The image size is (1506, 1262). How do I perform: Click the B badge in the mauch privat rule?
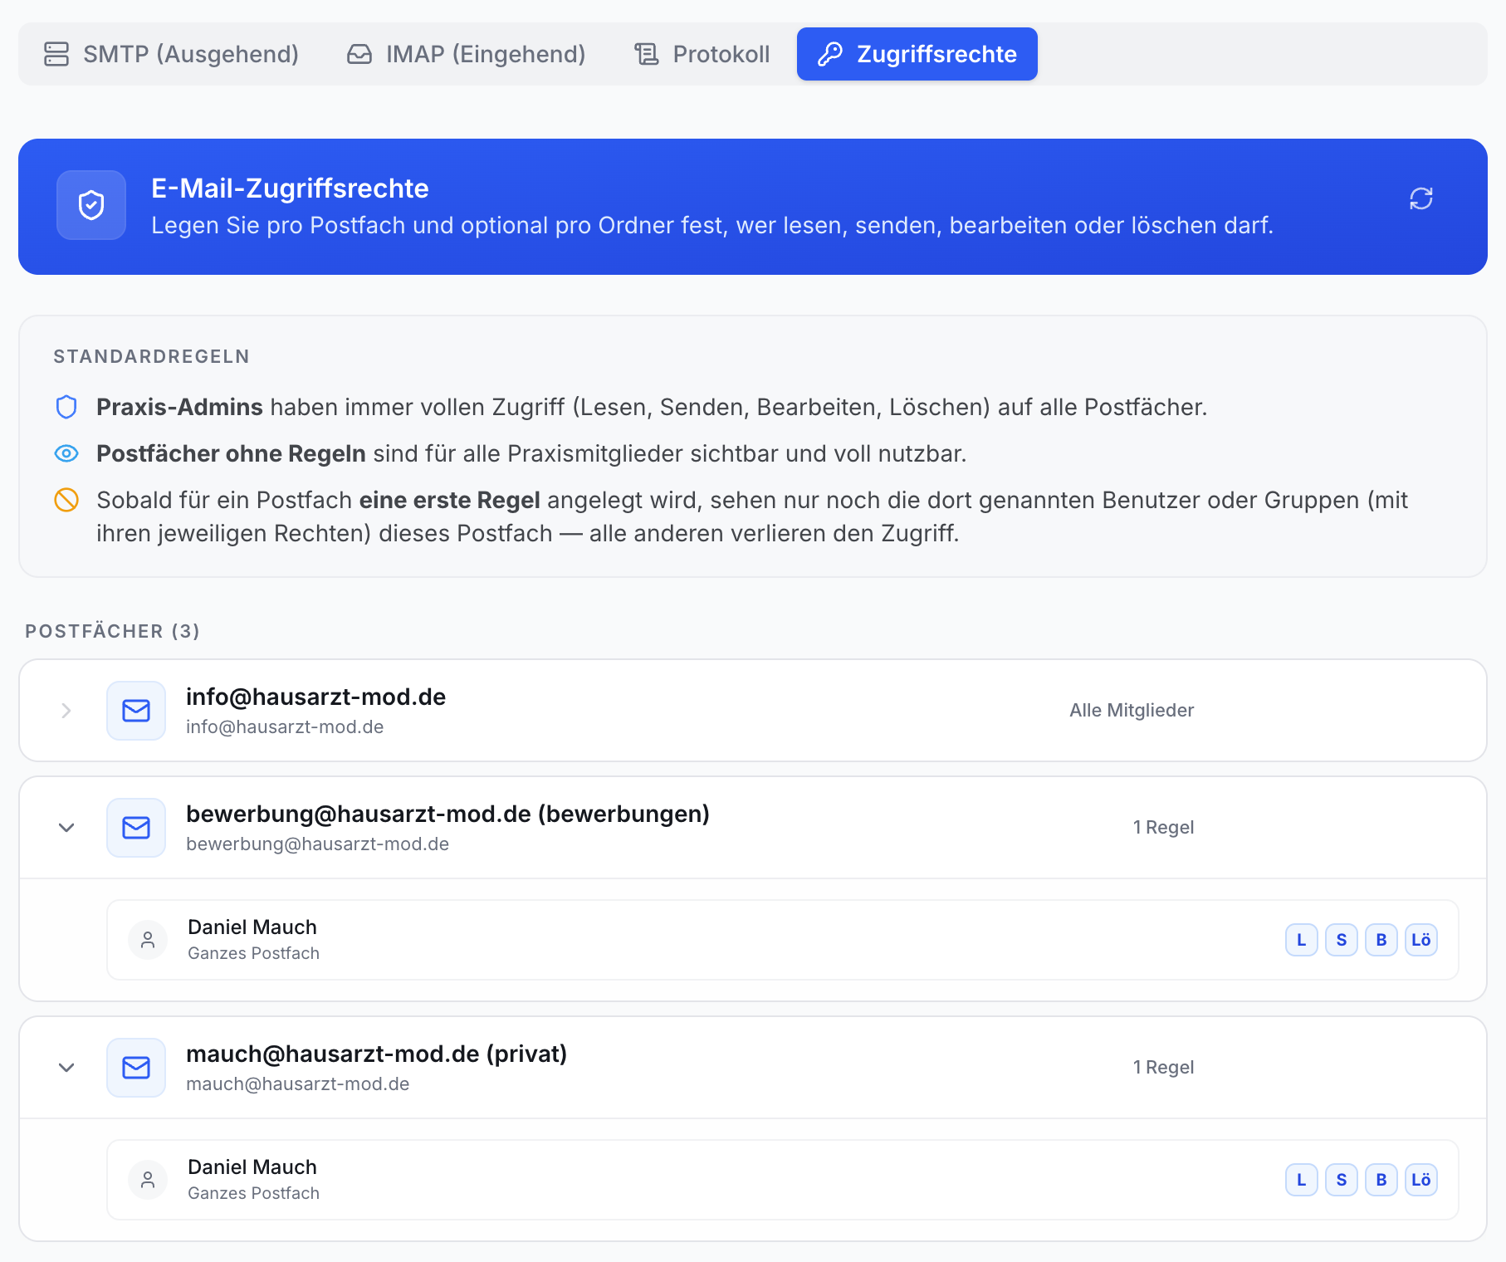pos(1381,1180)
